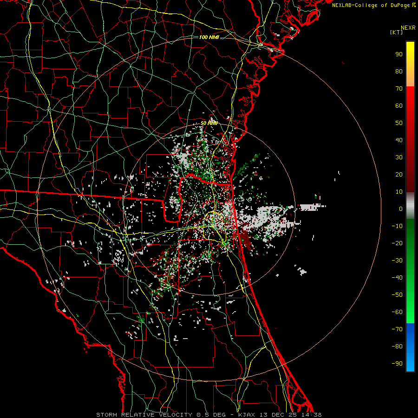Click the 80 value on velocity scale
Image resolution: width=418 pixels, height=418 pixels.
pyautogui.click(x=399, y=72)
